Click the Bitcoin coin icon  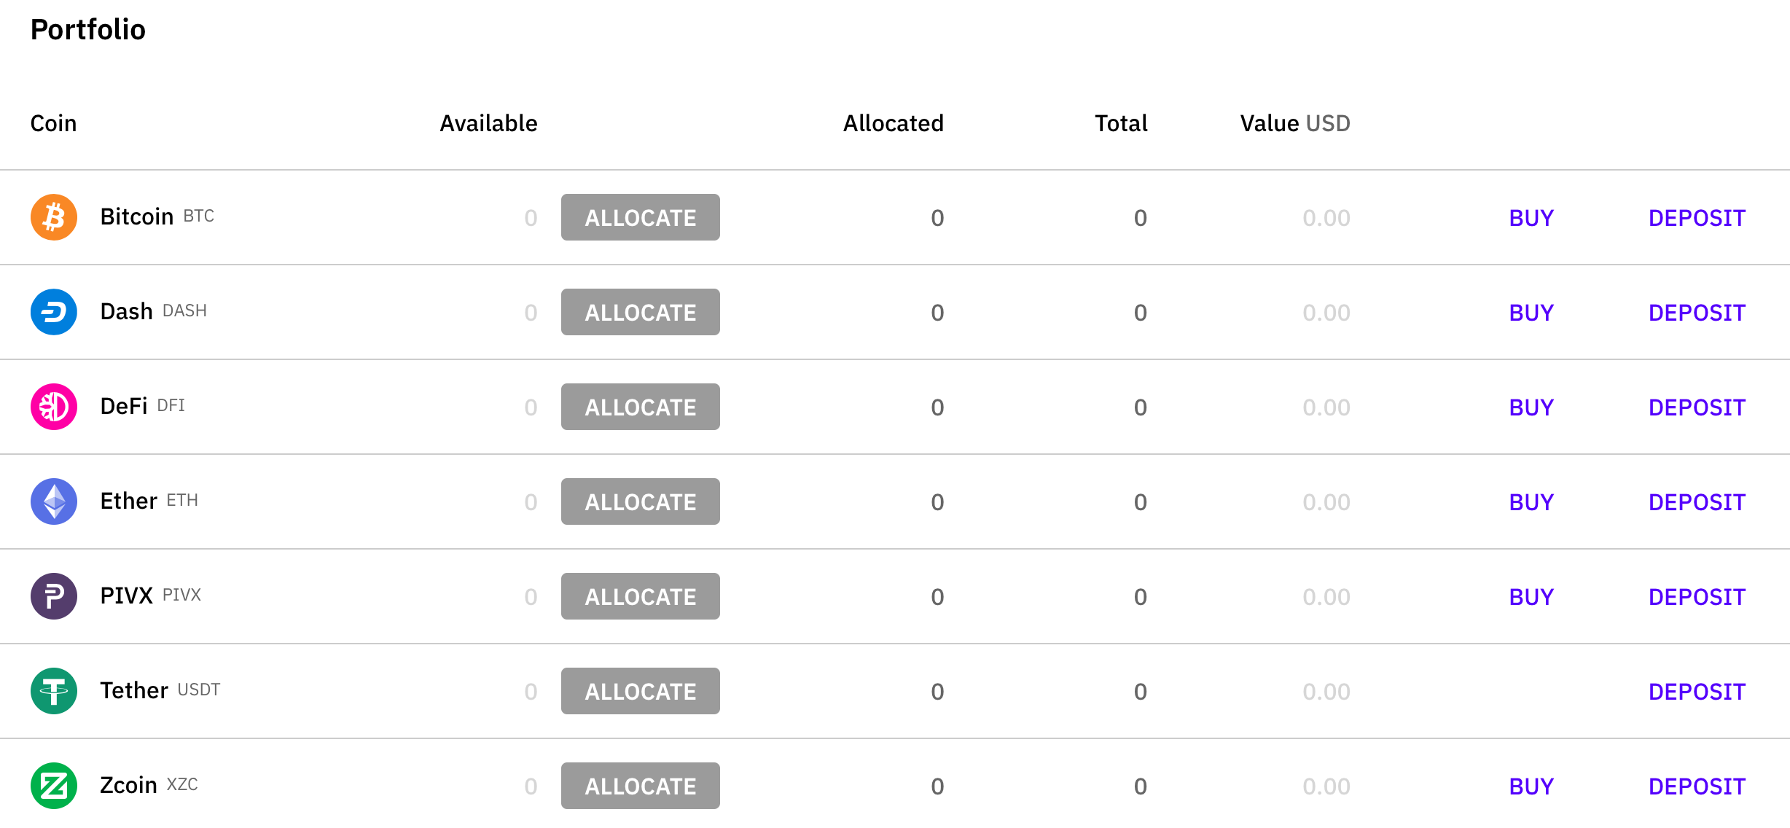[x=54, y=217]
